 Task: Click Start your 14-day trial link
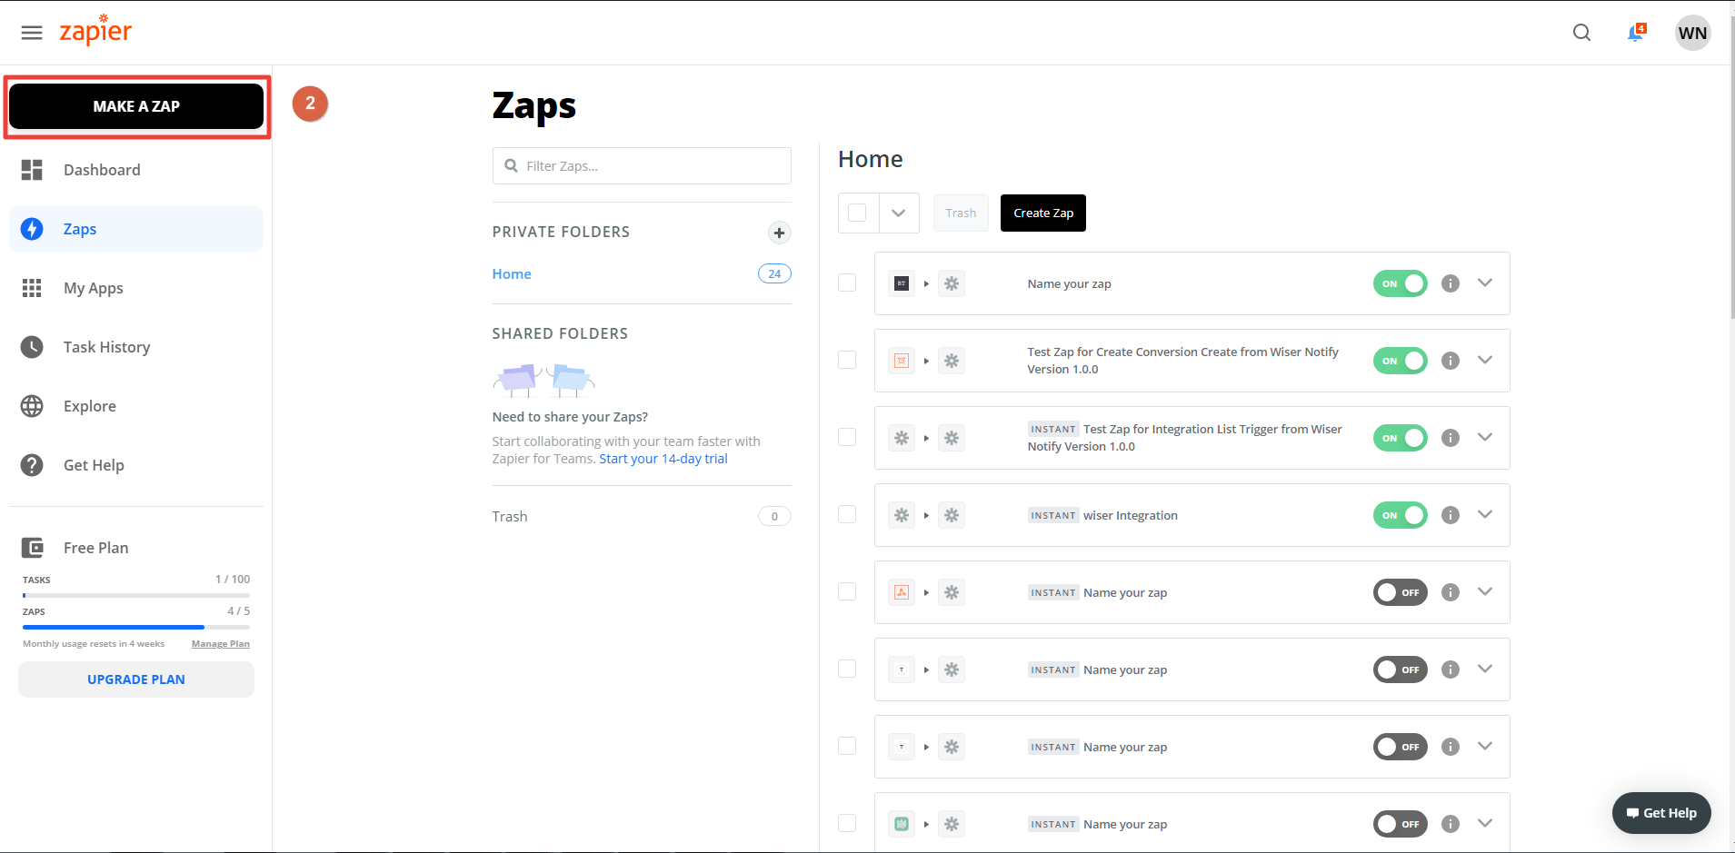coord(663,459)
